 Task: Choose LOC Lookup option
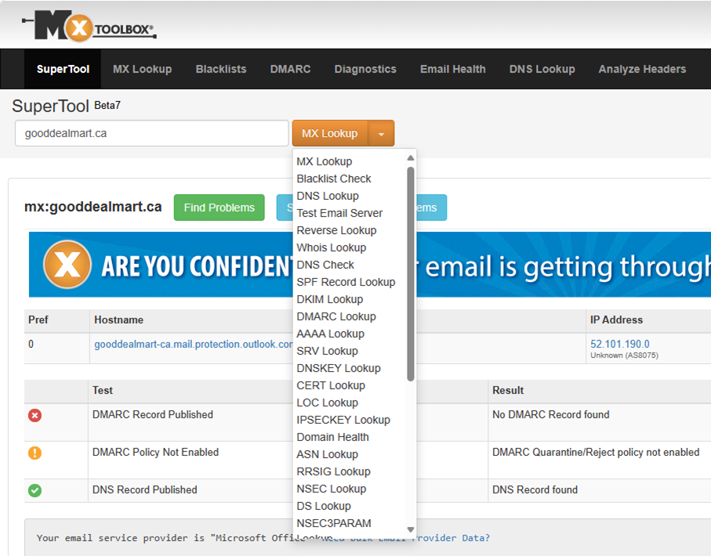327,403
